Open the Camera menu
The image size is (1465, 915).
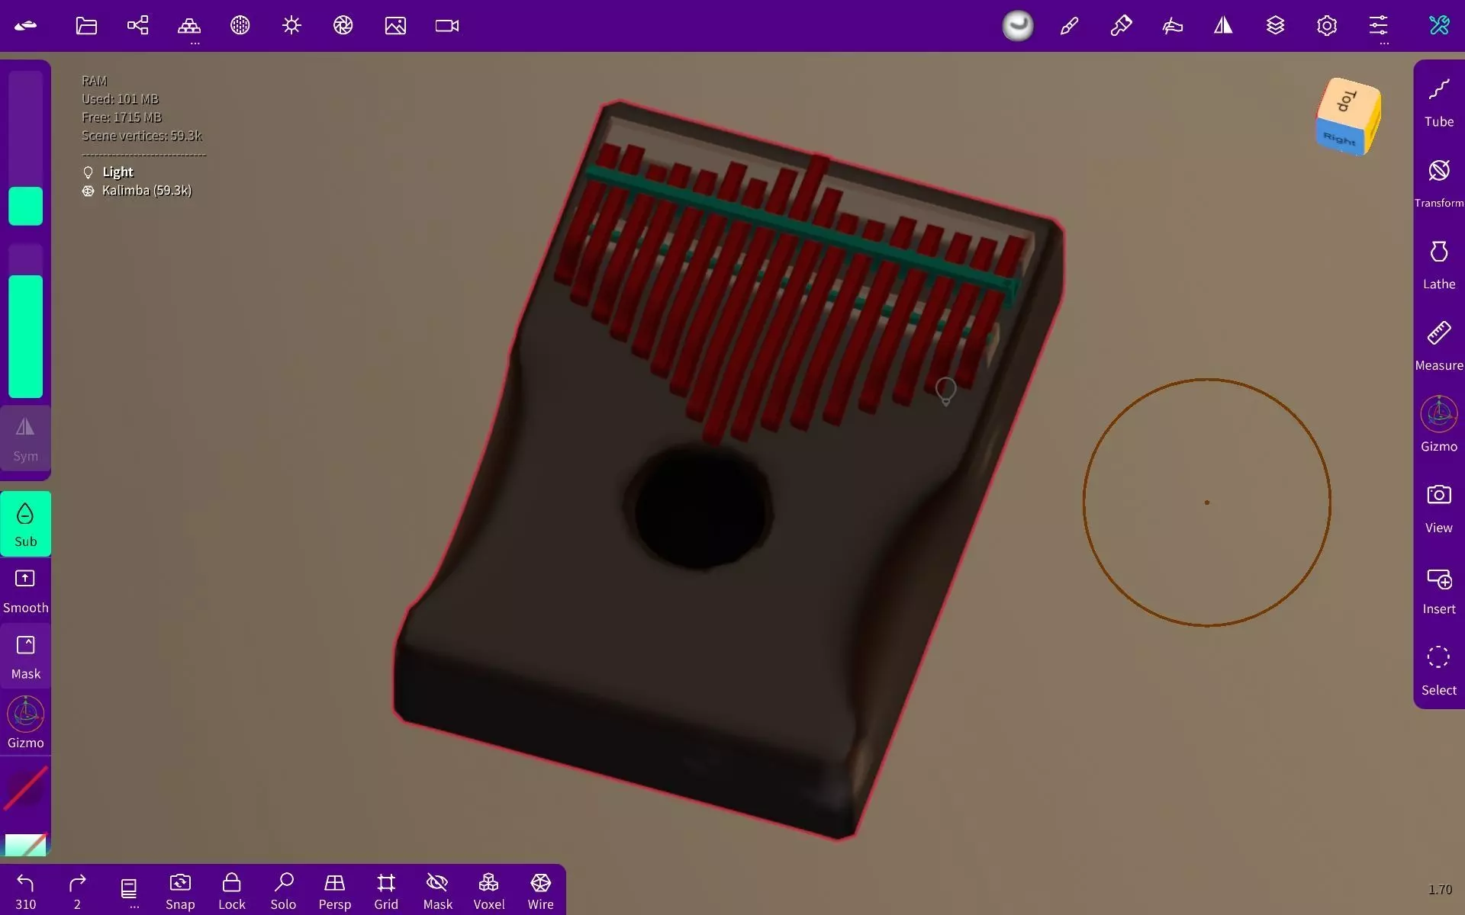click(447, 26)
